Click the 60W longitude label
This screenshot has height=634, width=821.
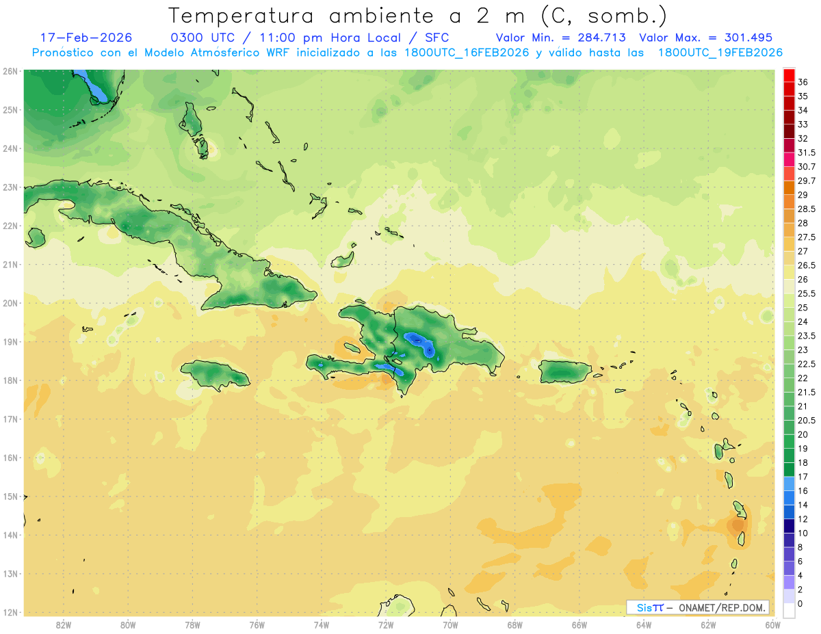click(772, 625)
